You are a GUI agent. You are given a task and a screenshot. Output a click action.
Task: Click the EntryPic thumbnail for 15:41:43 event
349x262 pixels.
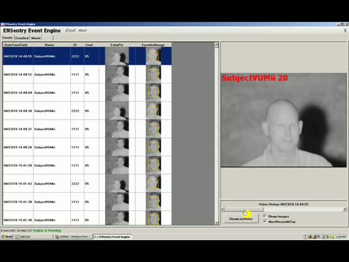click(x=117, y=183)
